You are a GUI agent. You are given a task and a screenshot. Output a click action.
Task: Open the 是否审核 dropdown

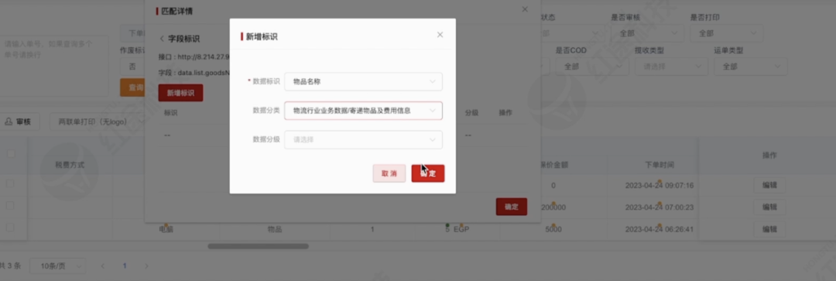click(x=647, y=33)
